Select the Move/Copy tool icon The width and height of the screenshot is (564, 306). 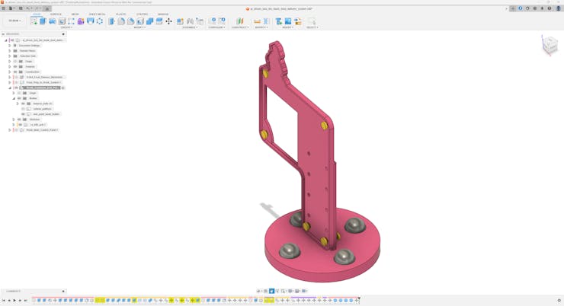click(168, 21)
